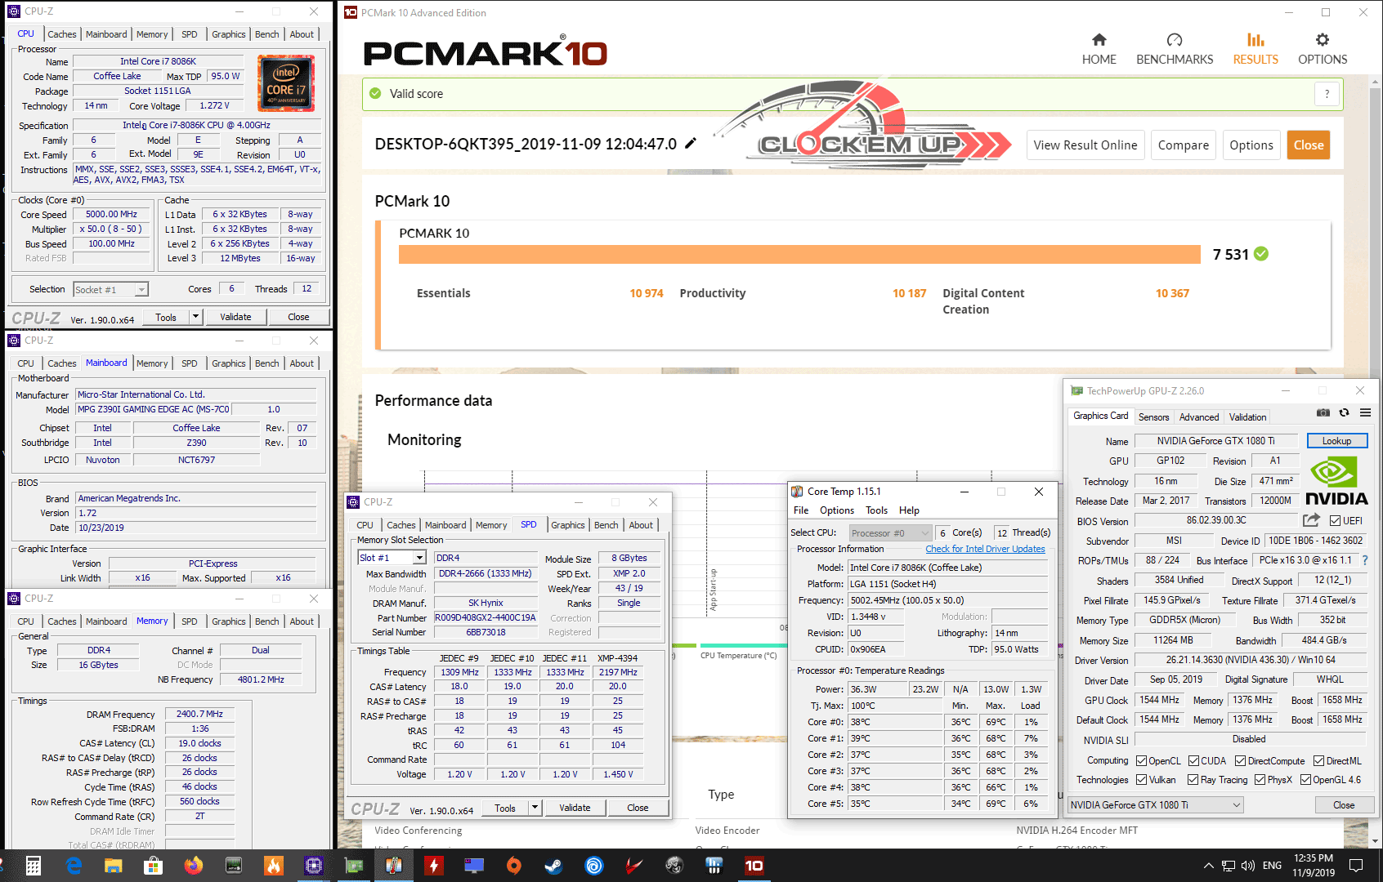The height and width of the screenshot is (882, 1383).
Task: Open the Options menu in Core Temp
Action: (x=836, y=510)
